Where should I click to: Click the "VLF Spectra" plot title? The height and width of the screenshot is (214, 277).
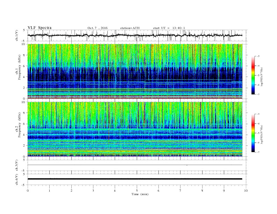point(40,28)
